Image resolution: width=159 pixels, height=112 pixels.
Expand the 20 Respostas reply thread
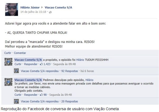(69, 102)
